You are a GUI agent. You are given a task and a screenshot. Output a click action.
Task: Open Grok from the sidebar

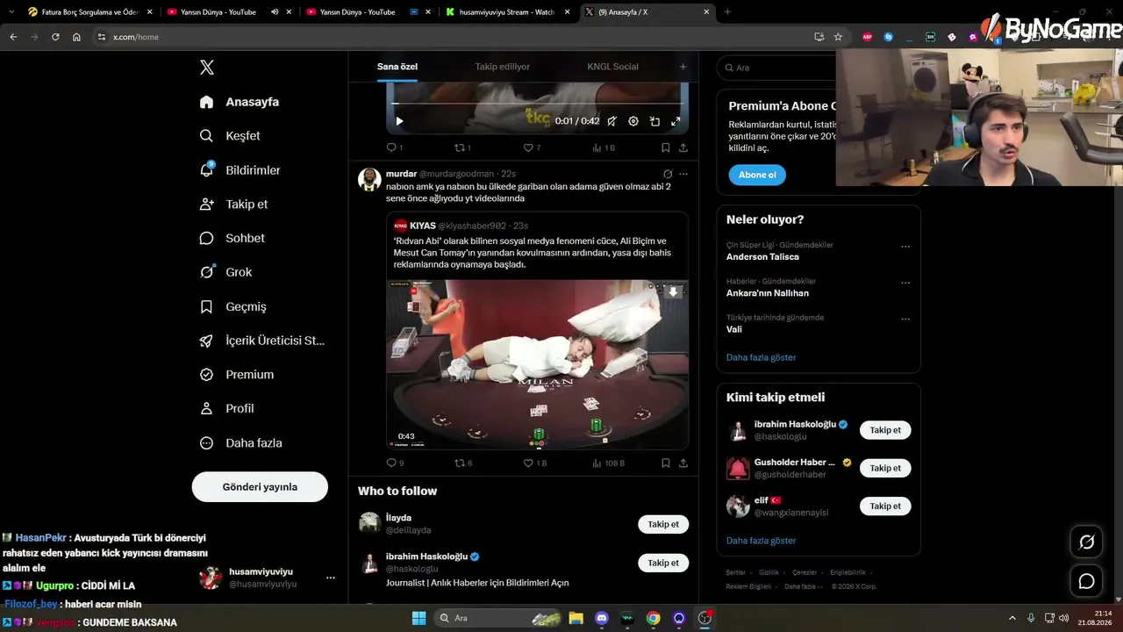point(225,272)
